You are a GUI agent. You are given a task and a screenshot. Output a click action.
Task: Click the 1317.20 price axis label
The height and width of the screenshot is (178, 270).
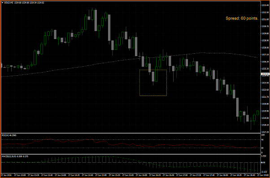coord(265,132)
